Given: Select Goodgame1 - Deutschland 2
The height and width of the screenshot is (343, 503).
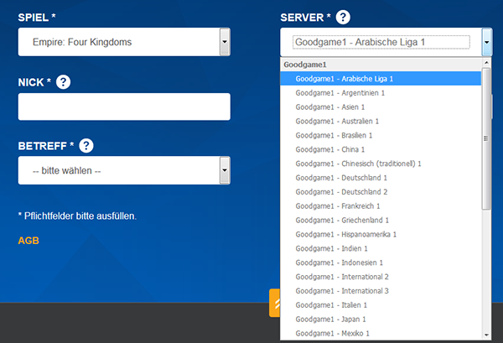Looking at the screenshot, I should point(381,192).
